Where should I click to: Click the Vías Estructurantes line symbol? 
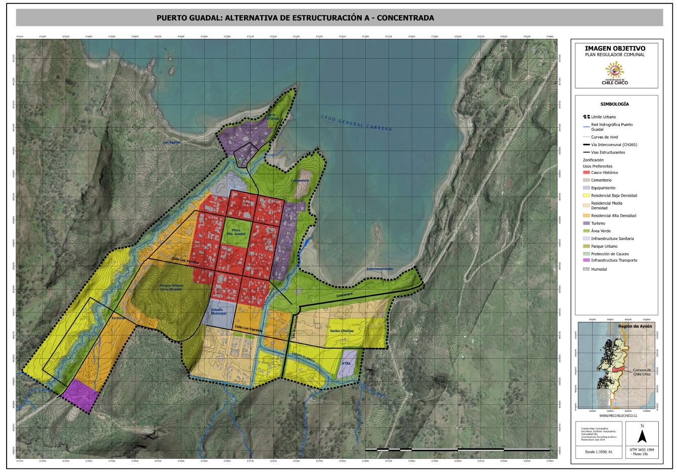pyautogui.click(x=586, y=152)
